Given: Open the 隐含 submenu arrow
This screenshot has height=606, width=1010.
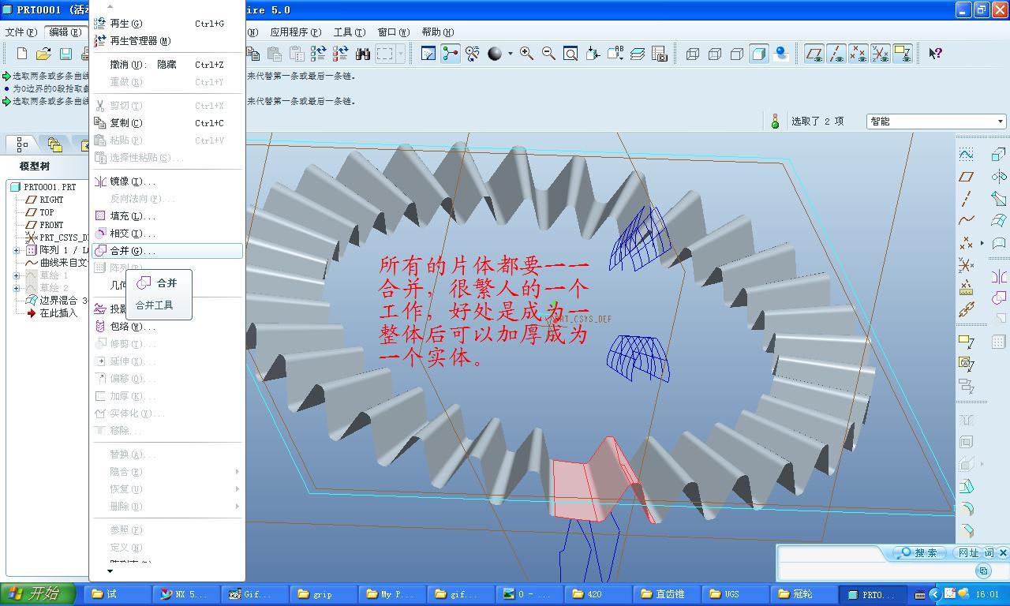Looking at the screenshot, I should point(237,471).
